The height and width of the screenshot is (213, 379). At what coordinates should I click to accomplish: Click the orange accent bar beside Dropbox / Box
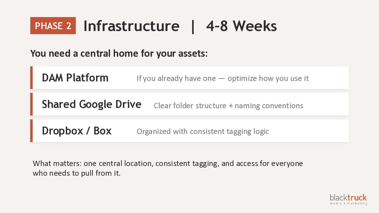coord(31,131)
